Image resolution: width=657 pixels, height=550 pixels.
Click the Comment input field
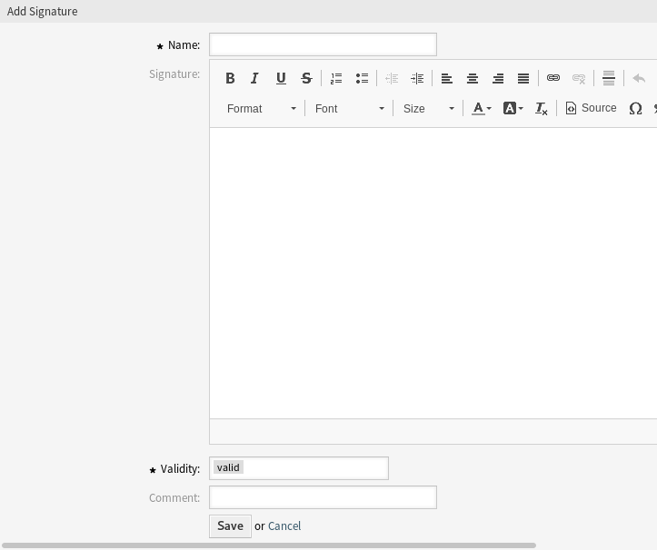[324, 497]
